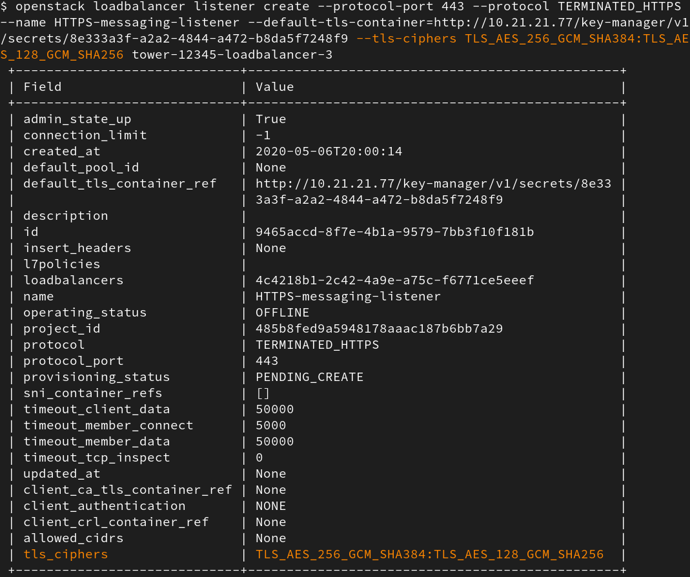Screen dimensions: 690x577
Task: Click the protocol_port value 443 in table
Action: (x=267, y=361)
